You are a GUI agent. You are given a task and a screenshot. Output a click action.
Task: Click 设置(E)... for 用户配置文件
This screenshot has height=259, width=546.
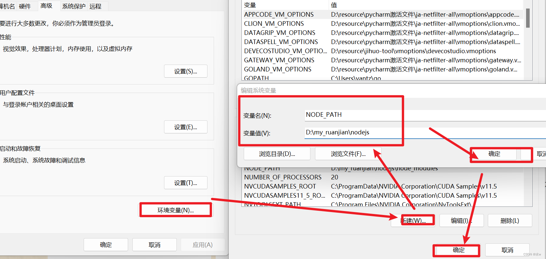186,127
